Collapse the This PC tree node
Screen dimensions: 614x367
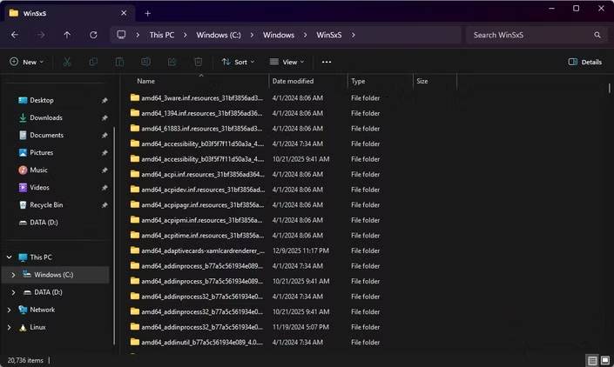(x=10, y=257)
